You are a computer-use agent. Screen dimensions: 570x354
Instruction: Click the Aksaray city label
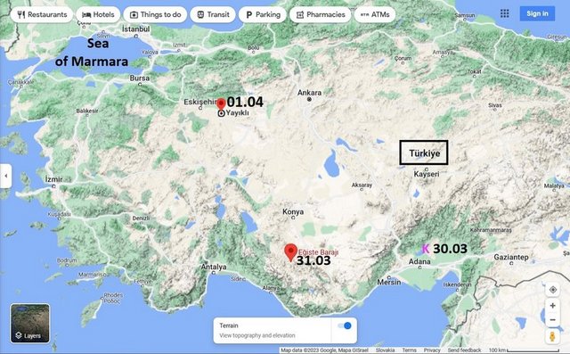[362, 185]
